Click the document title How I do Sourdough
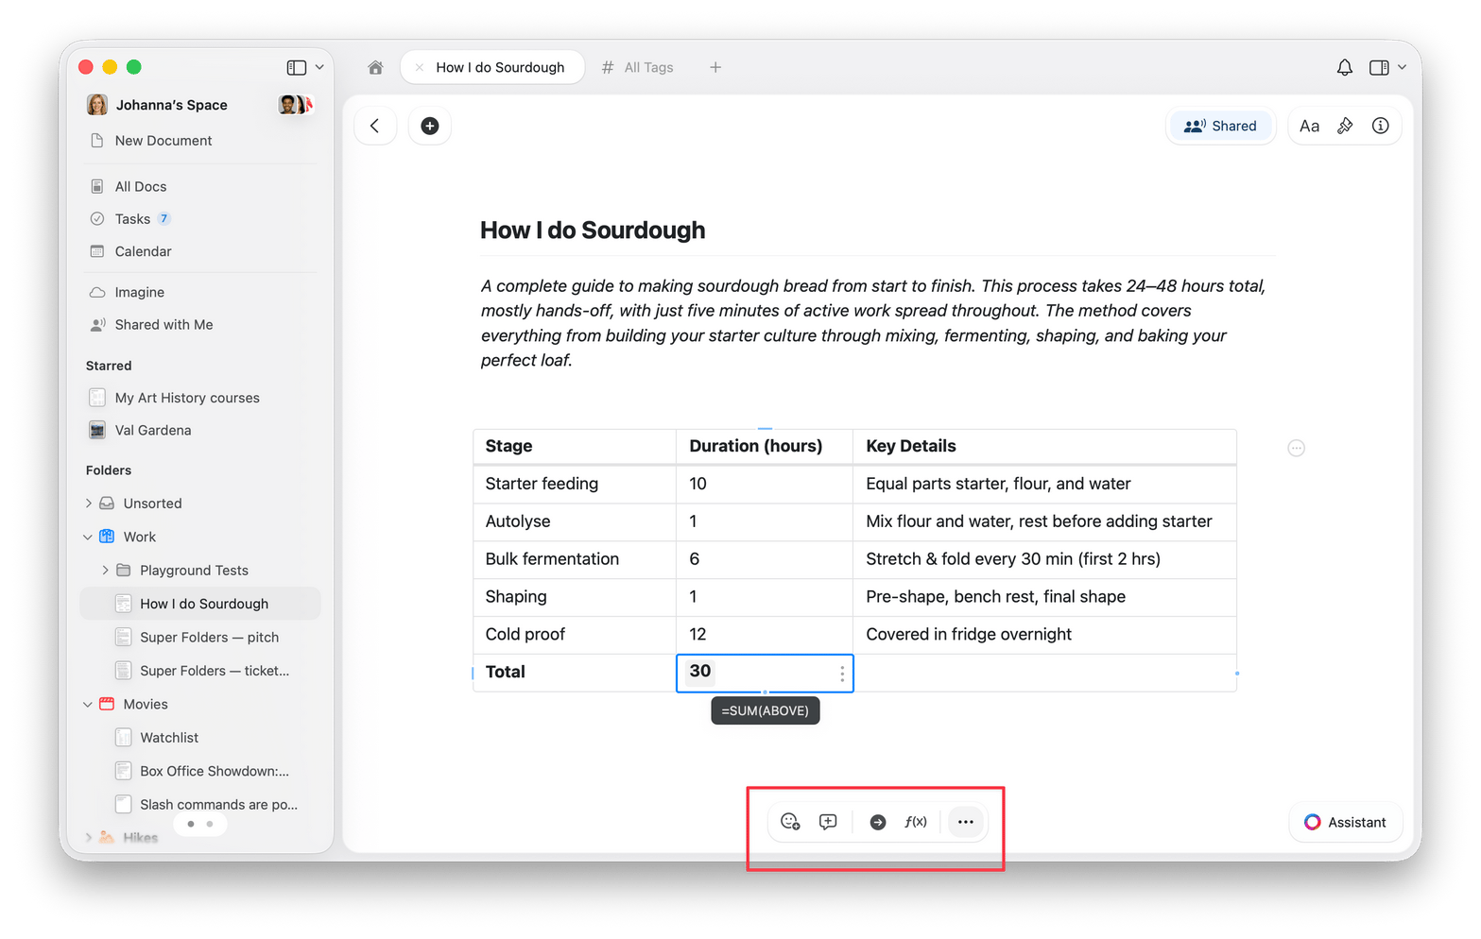1481x939 pixels. (x=593, y=230)
